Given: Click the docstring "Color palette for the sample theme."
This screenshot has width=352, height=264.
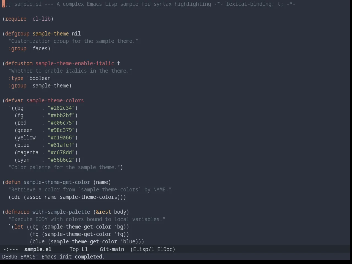Looking at the screenshot, I should coord(64,167).
